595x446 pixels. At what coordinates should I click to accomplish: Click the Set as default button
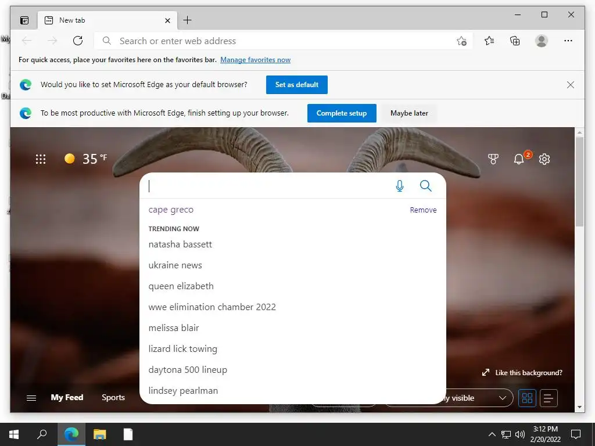pos(297,85)
